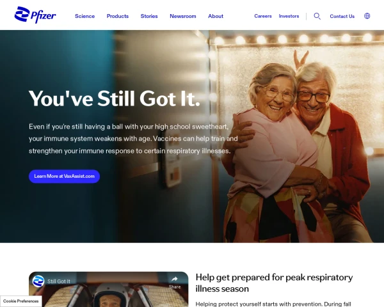
Task: Play the Still Got It video thumbnail
Action: [109, 292]
